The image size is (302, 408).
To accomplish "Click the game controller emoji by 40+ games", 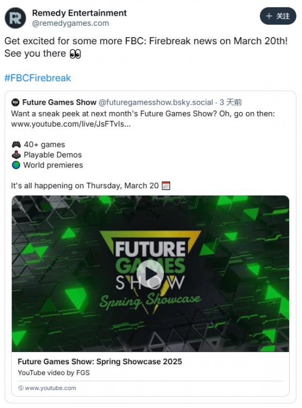I will click(16, 145).
